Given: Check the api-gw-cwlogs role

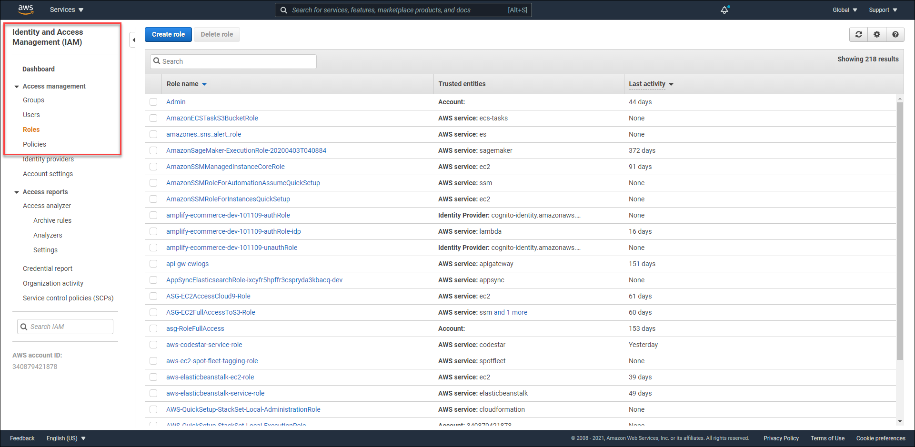Looking at the screenshot, I should [x=153, y=264].
